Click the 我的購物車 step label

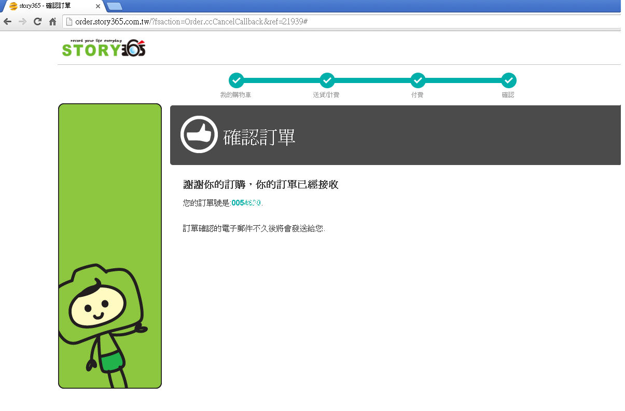235,95
